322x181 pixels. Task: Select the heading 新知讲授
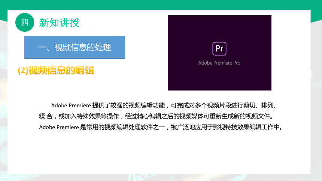pyautogui.click(x=59, y=23)
